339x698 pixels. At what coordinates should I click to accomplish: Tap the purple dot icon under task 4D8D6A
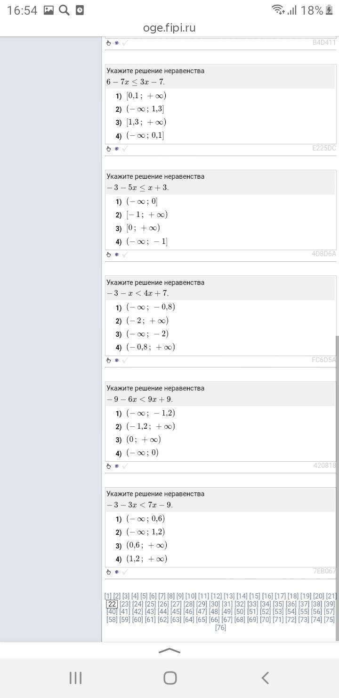(x=117, y=255)
